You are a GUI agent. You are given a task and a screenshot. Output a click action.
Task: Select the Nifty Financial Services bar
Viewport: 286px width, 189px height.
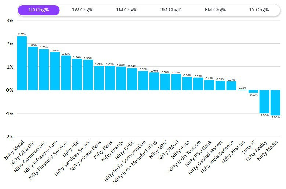click(66, 73)
